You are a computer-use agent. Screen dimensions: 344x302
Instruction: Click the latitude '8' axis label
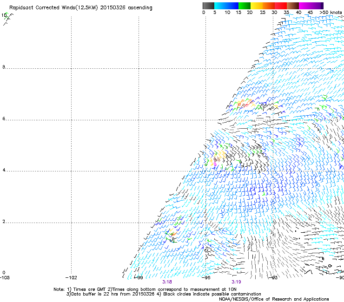4,67
